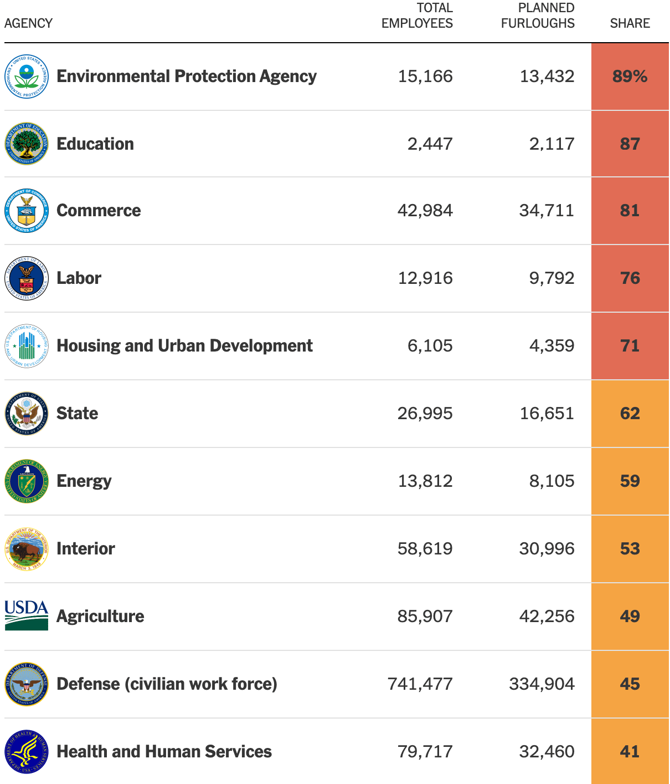
Task: Click the red 89% share cell
Action: pyautogui.click(x=630, y=77)
